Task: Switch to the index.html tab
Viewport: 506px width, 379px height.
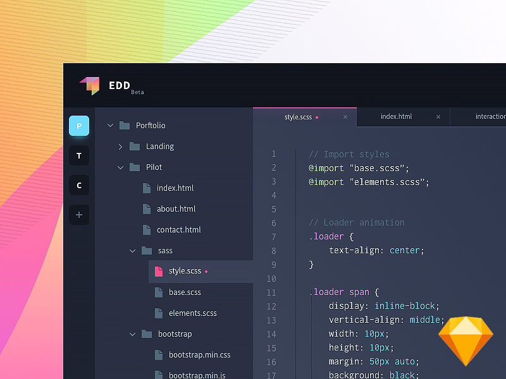Action: (396, 117)
